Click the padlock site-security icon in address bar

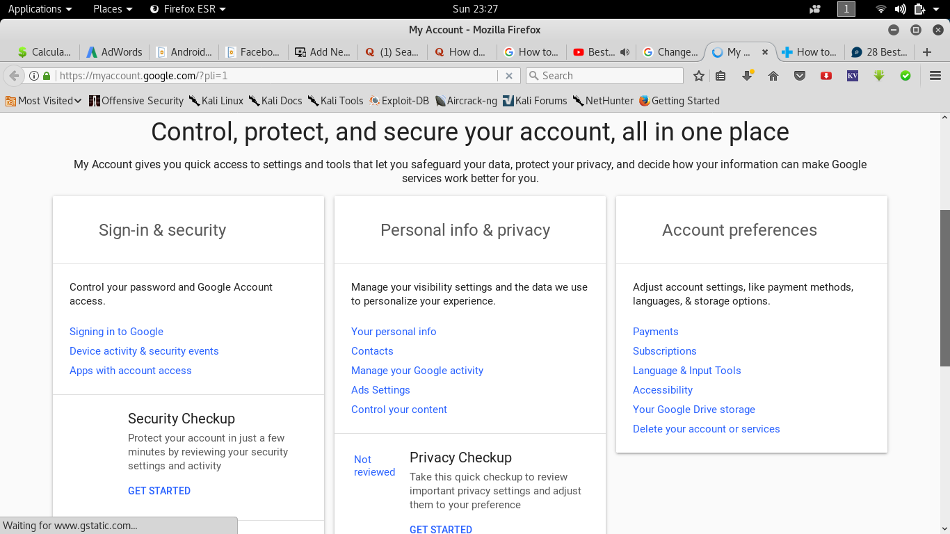(x=46, y=75)
